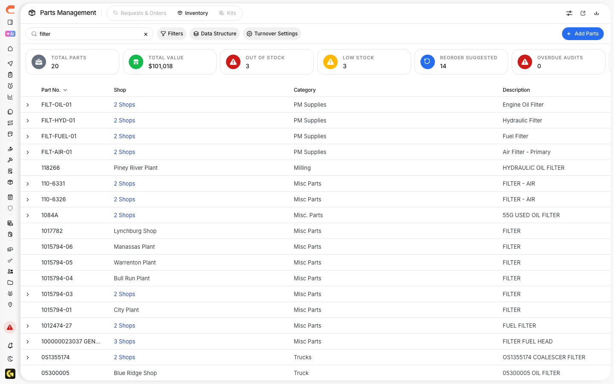This screenshot has width=614, height=384.
Task: Toggle dark mode moon icon
Action: [x=10, y=359]
